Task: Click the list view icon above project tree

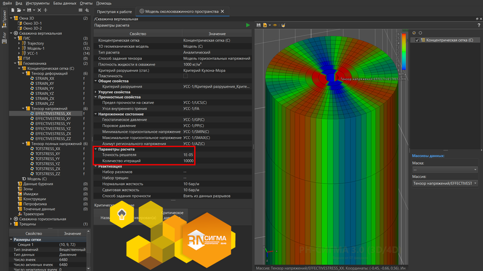Action: coord(80,10)
